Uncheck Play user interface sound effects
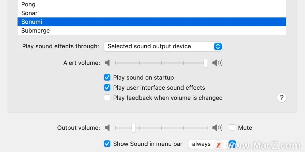This screenshot has height=152, width=305. click(x=107, y=88)
